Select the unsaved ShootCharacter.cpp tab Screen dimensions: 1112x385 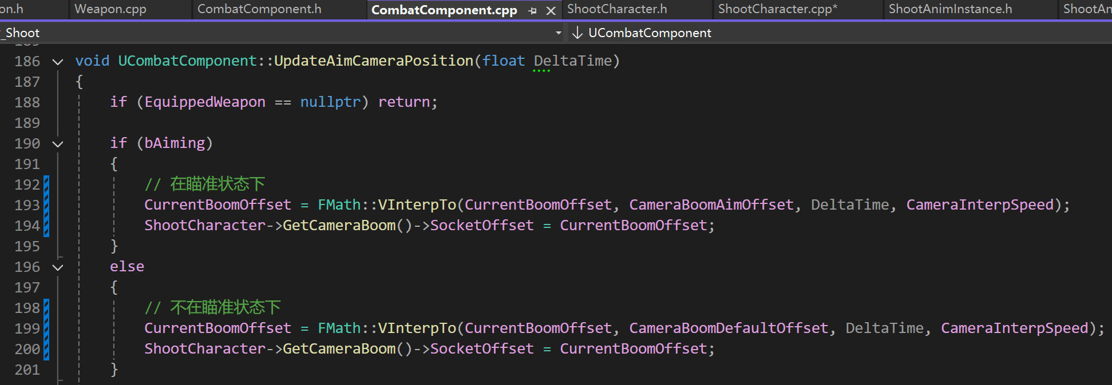click(x=777, y=9)
